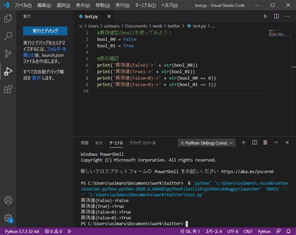Open the ファイル(F) menu
This screenshot has height=235, width=296.
click(x=23, y=5)
